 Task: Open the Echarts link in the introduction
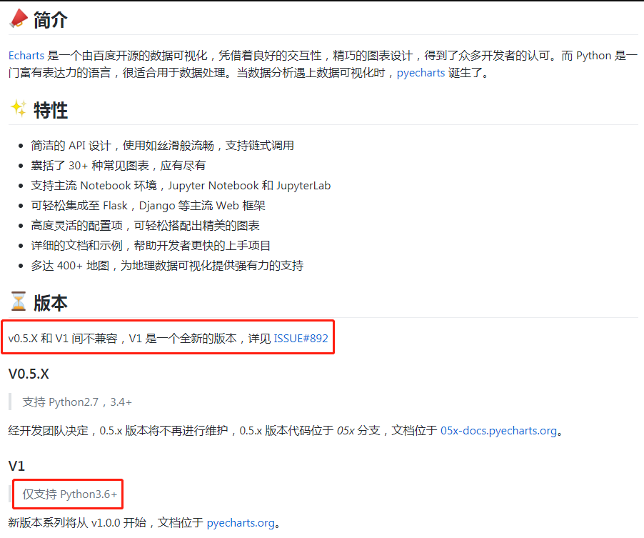point(26,56)
